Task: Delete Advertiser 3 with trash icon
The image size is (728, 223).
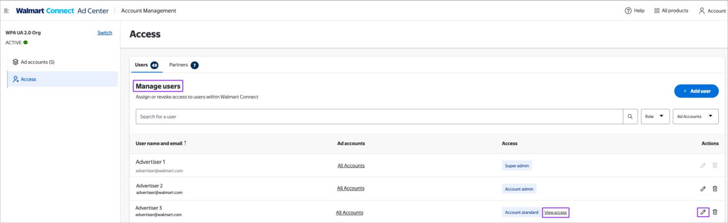Action: click(x=715, y=212)
